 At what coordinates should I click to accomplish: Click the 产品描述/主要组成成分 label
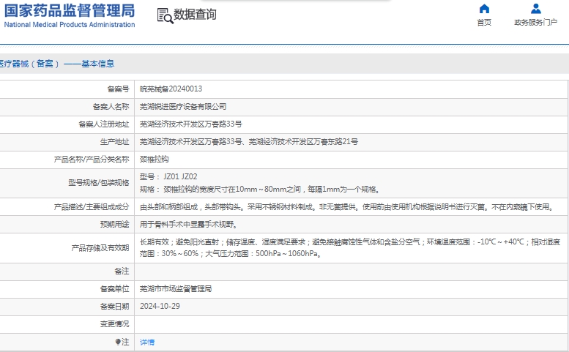(92, 207)
